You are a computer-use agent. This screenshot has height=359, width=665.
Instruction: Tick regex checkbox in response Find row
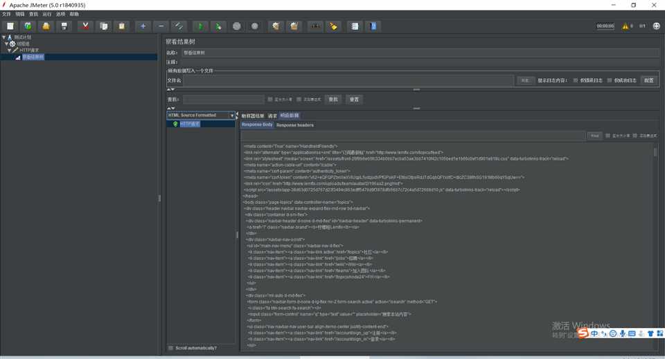(635, 136)
